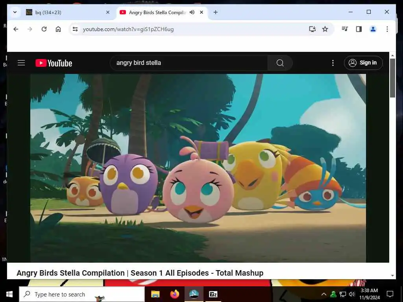Select the video title text
The height and width of the screenshot is (302, 403).
[140, 273]
